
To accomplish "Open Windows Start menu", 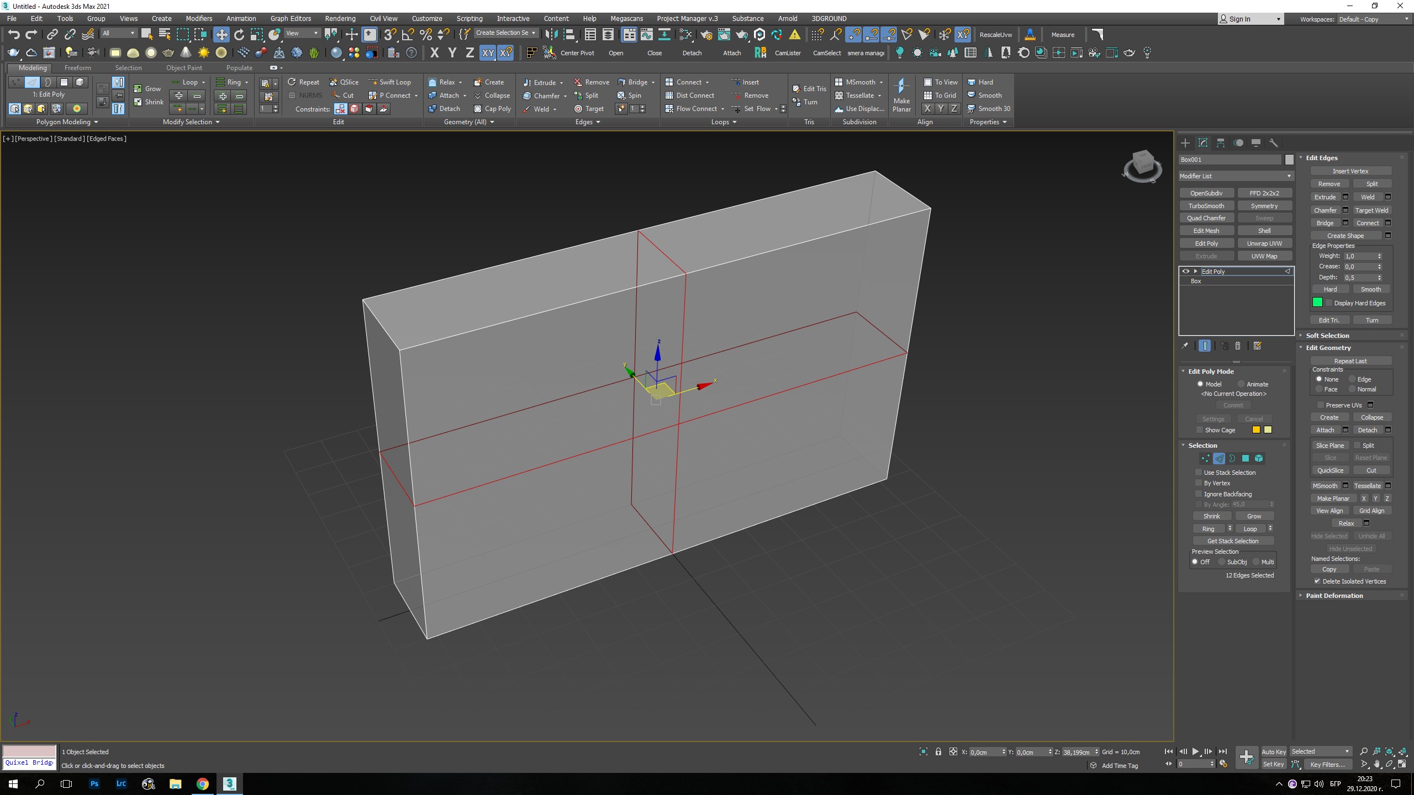I will (13, 783).
